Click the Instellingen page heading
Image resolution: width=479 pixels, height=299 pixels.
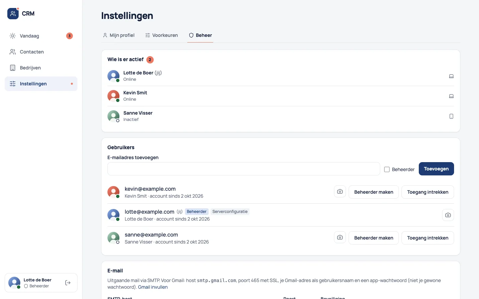(127, 16)
